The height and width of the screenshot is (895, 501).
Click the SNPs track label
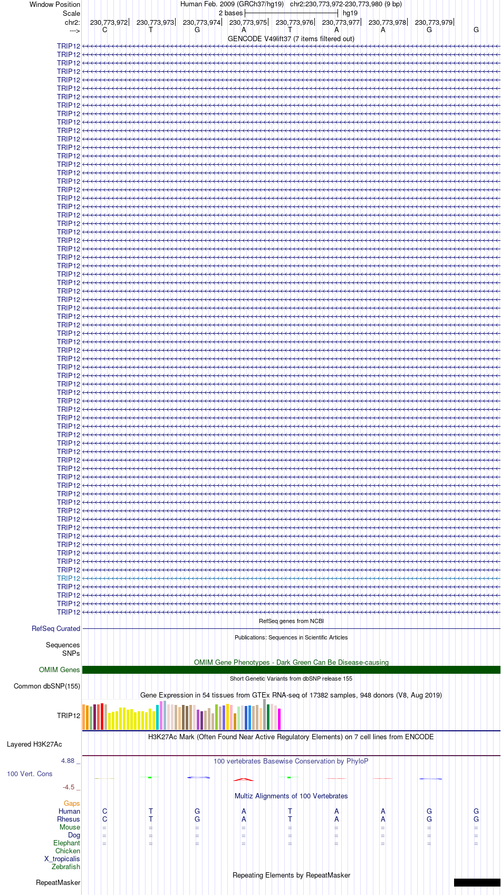pos(71,653)
